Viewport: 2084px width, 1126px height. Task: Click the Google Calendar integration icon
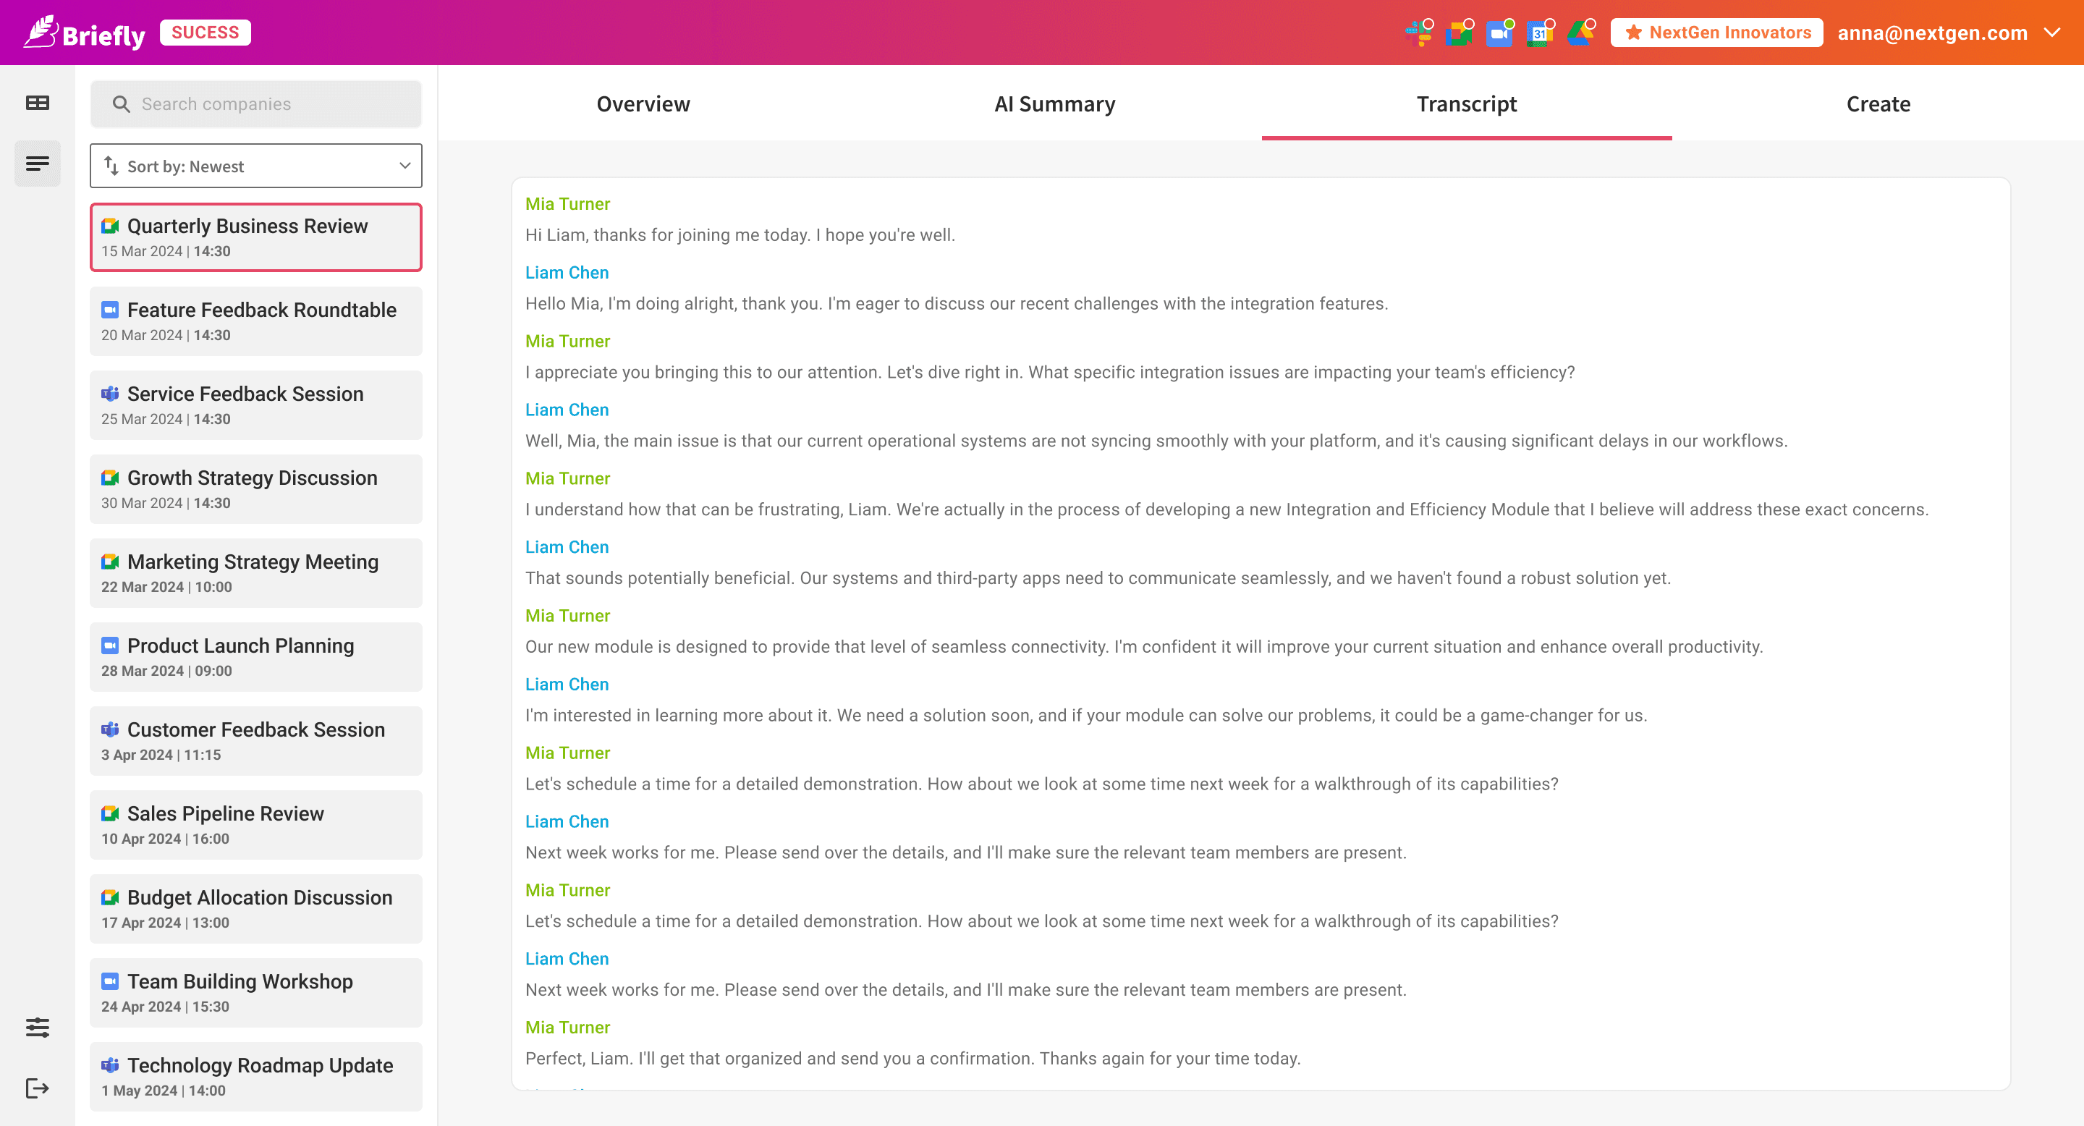coord(1538,33)
